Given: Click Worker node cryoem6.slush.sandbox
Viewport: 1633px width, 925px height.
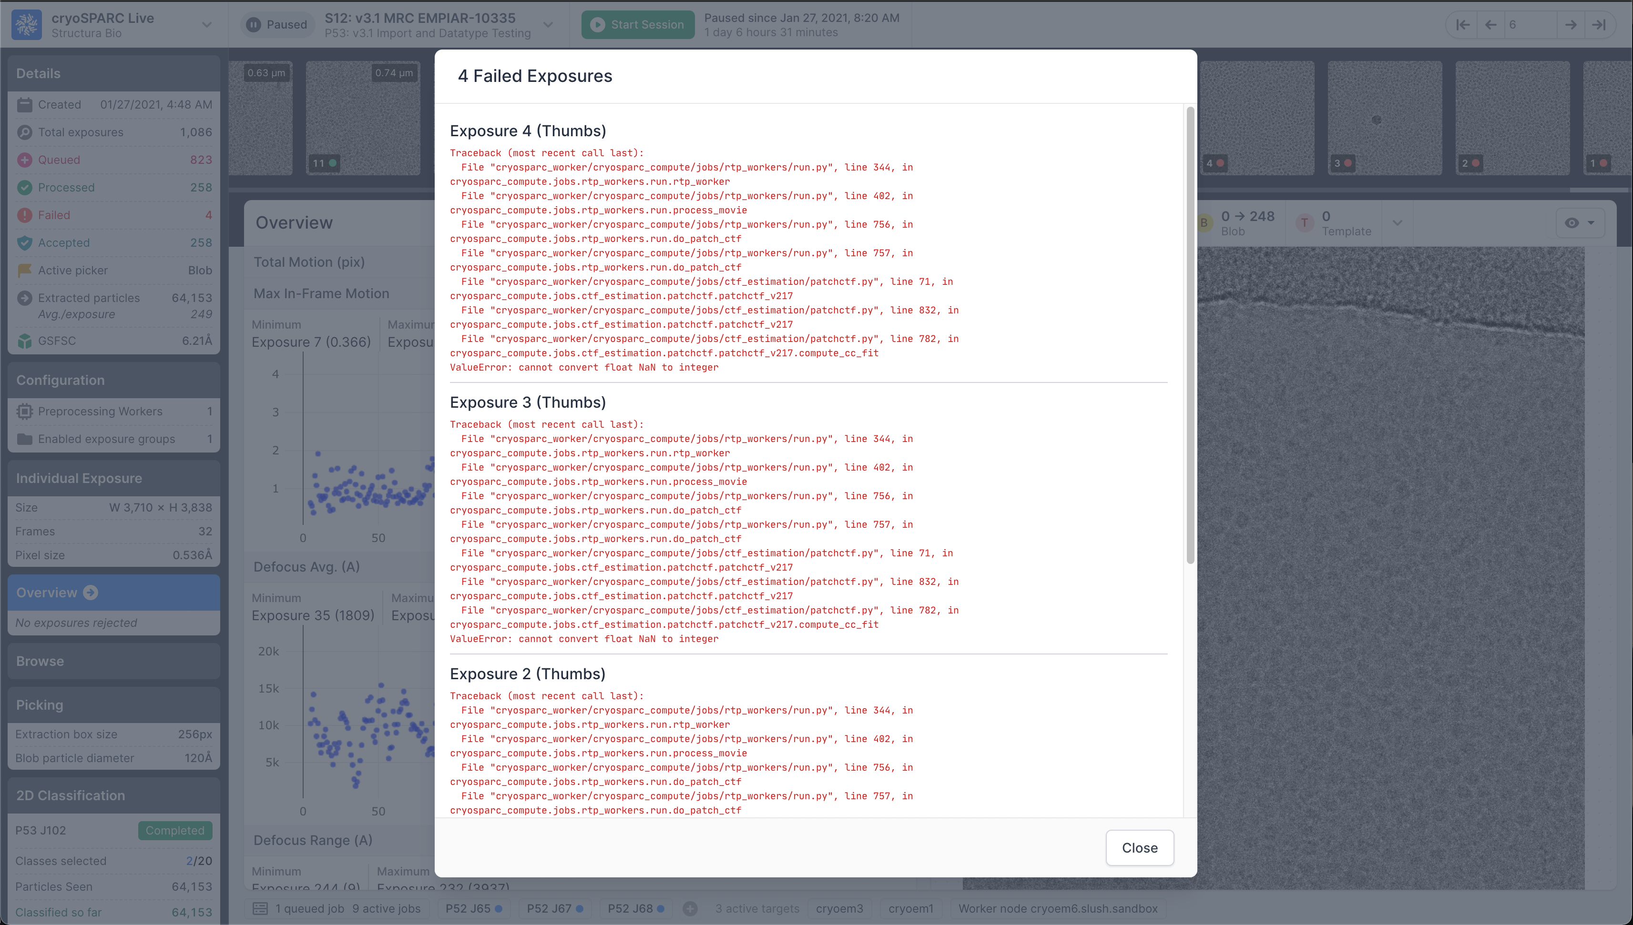Looking at the screenshot, I should tap(1058, 908).
